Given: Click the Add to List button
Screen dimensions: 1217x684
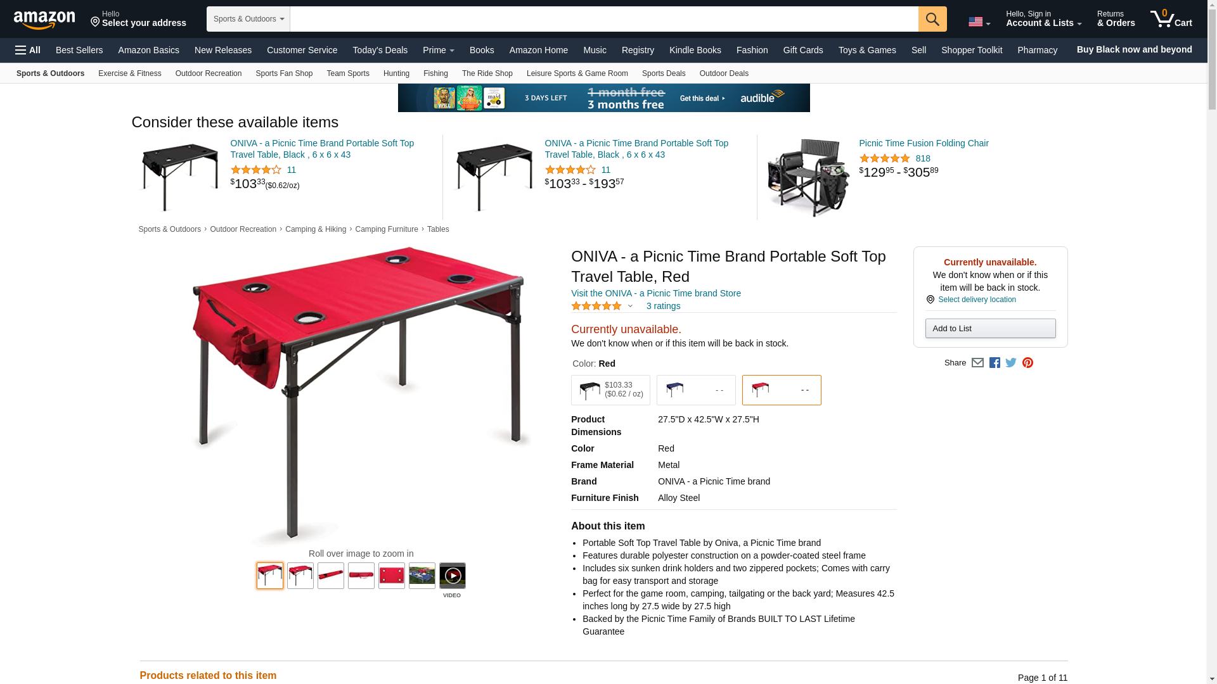Looking at the screenshot, I should [990, 328].
